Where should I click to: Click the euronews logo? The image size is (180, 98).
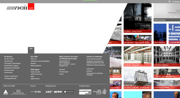69,92
